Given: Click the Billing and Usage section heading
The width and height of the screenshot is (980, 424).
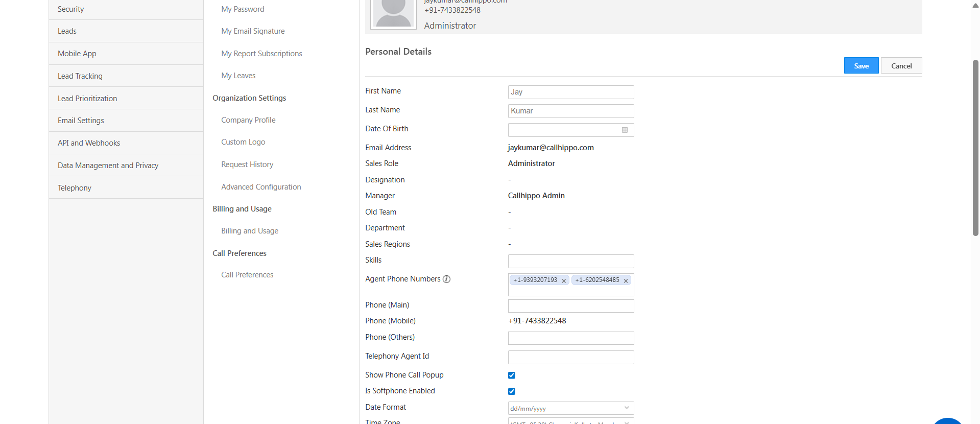Looking at the screenshot, I should [x=242, y=209].
